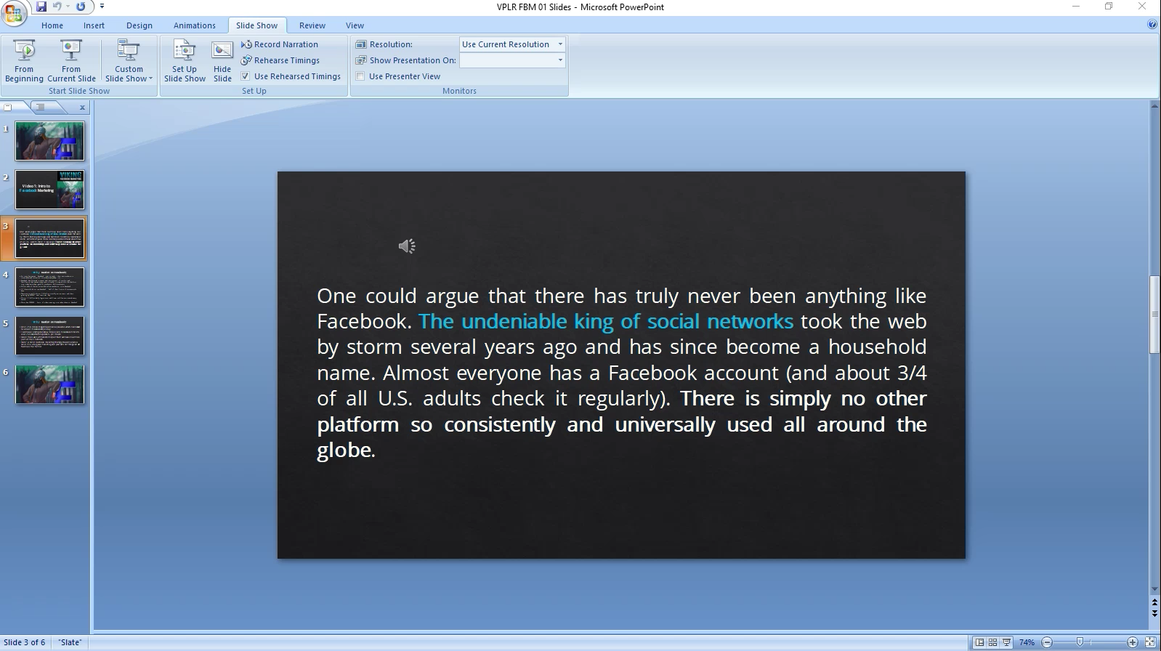Select slide 2 thumbnail
1161x651 pixels.
point(50,190)
